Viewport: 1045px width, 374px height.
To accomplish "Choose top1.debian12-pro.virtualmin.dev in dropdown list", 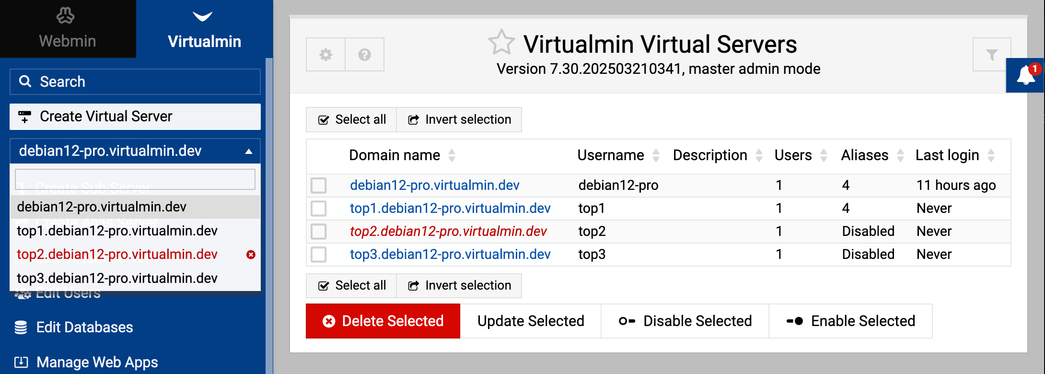I will point(135,231).
